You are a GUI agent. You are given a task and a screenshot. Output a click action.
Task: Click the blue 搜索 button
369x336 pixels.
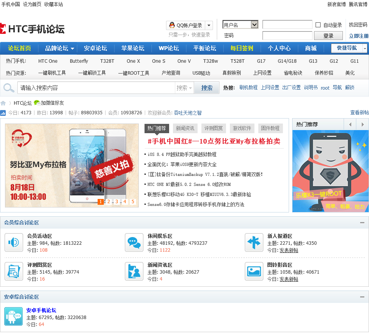(207, 88)
